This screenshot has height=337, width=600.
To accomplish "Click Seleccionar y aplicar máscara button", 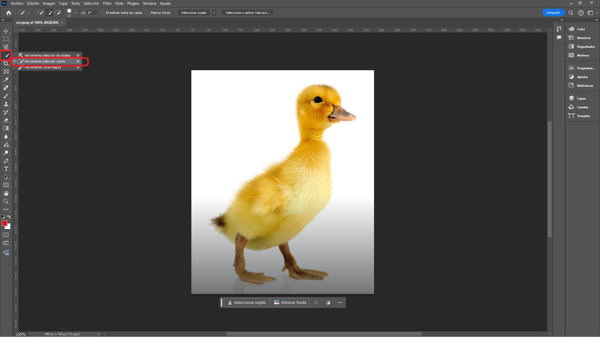I will click(x=247, y=13).
